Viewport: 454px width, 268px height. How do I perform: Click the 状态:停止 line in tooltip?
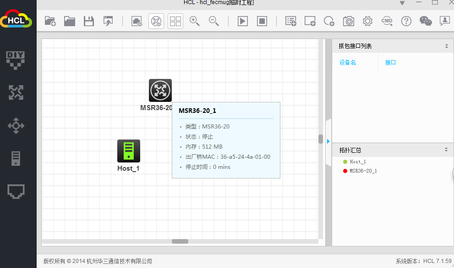(199, 137)
